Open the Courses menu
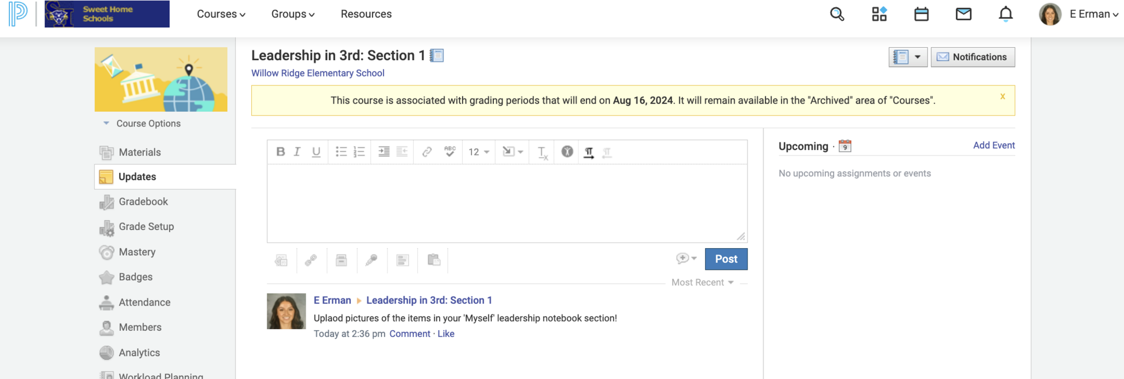 click(221, 14)
